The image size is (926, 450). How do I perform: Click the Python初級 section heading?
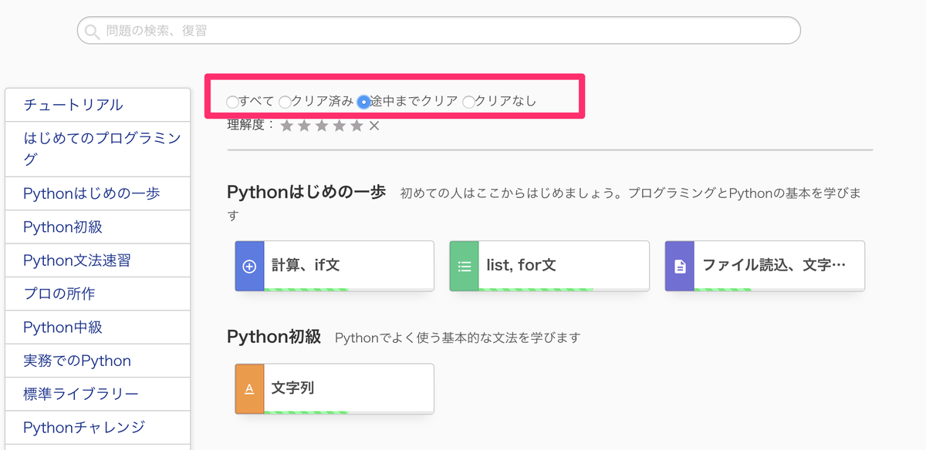pyautogui.click(x=274, y=337)
